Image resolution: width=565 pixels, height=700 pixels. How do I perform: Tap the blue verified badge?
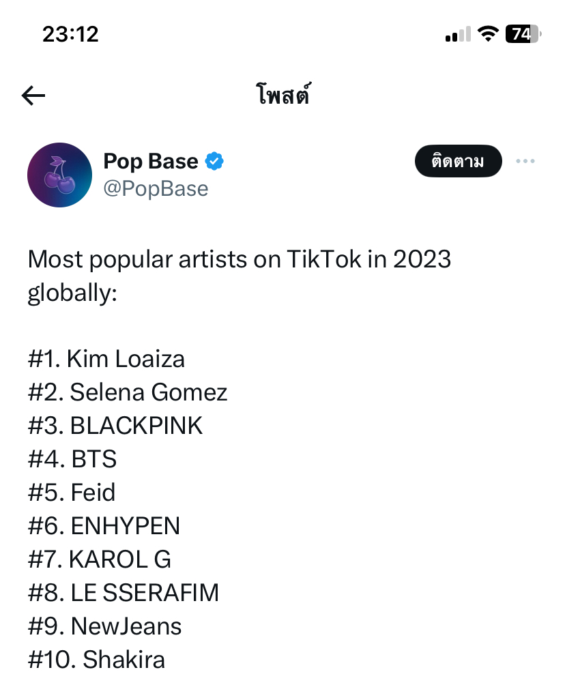(214, 161)
